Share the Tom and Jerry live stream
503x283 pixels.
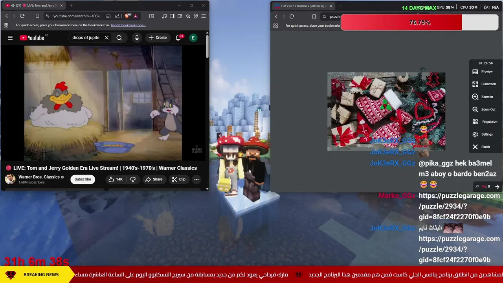154,179
